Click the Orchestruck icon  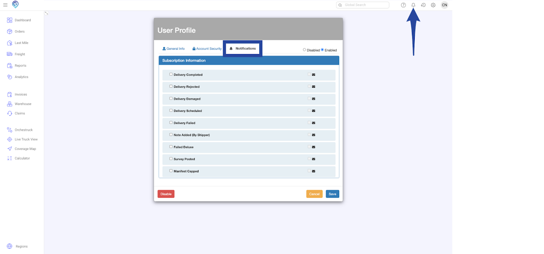pyautogui.click(x=10, y=130)
